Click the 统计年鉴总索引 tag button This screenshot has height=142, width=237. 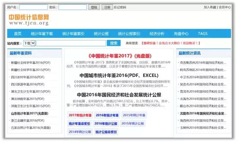pos(79,124)
